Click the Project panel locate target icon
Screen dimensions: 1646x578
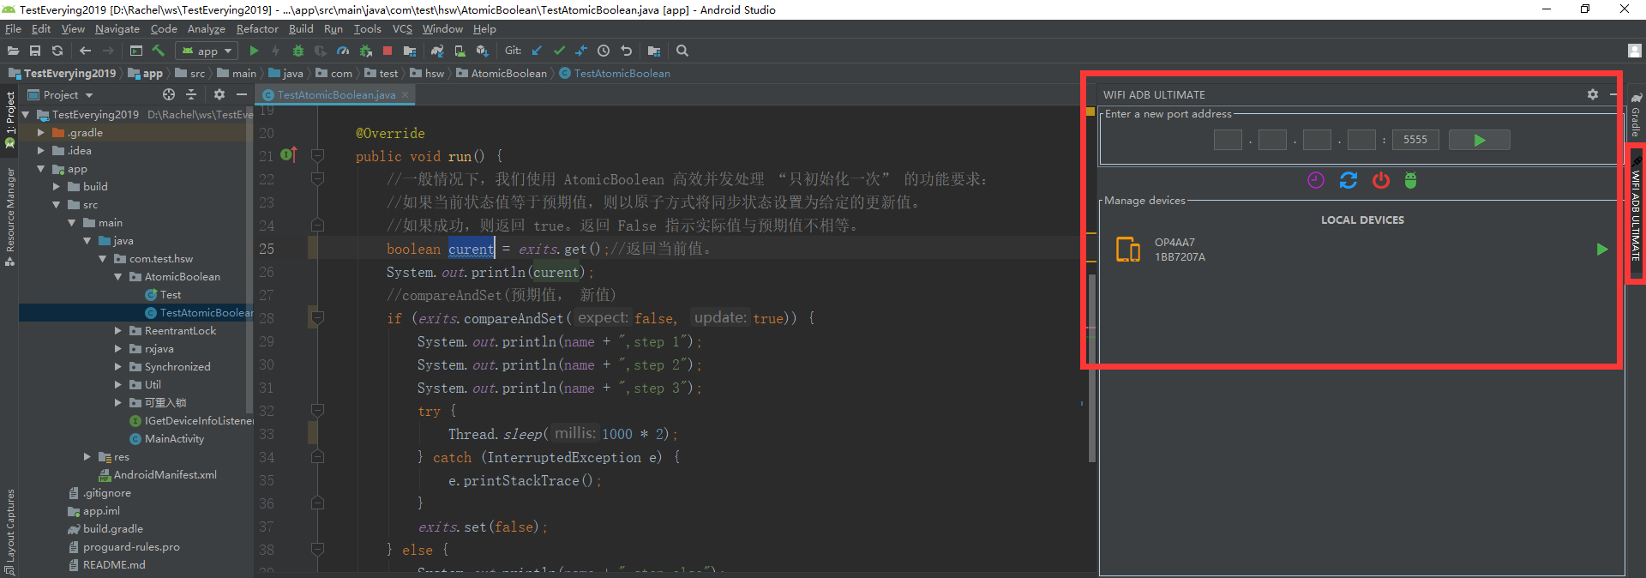pyautogui.click(x=169, y=94)
